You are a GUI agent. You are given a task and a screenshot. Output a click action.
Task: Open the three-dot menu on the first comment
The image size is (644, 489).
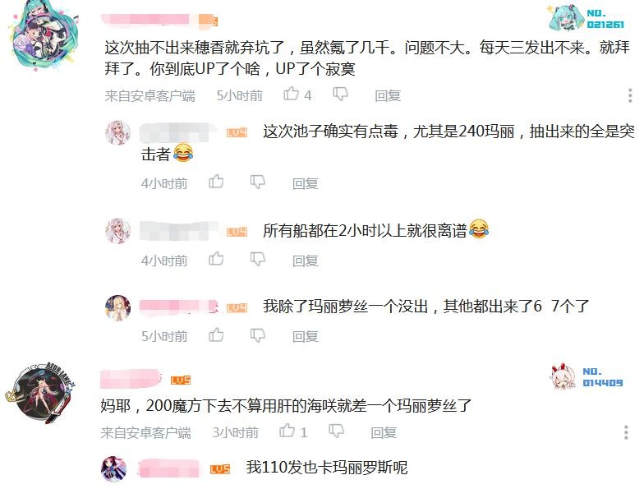630,95
